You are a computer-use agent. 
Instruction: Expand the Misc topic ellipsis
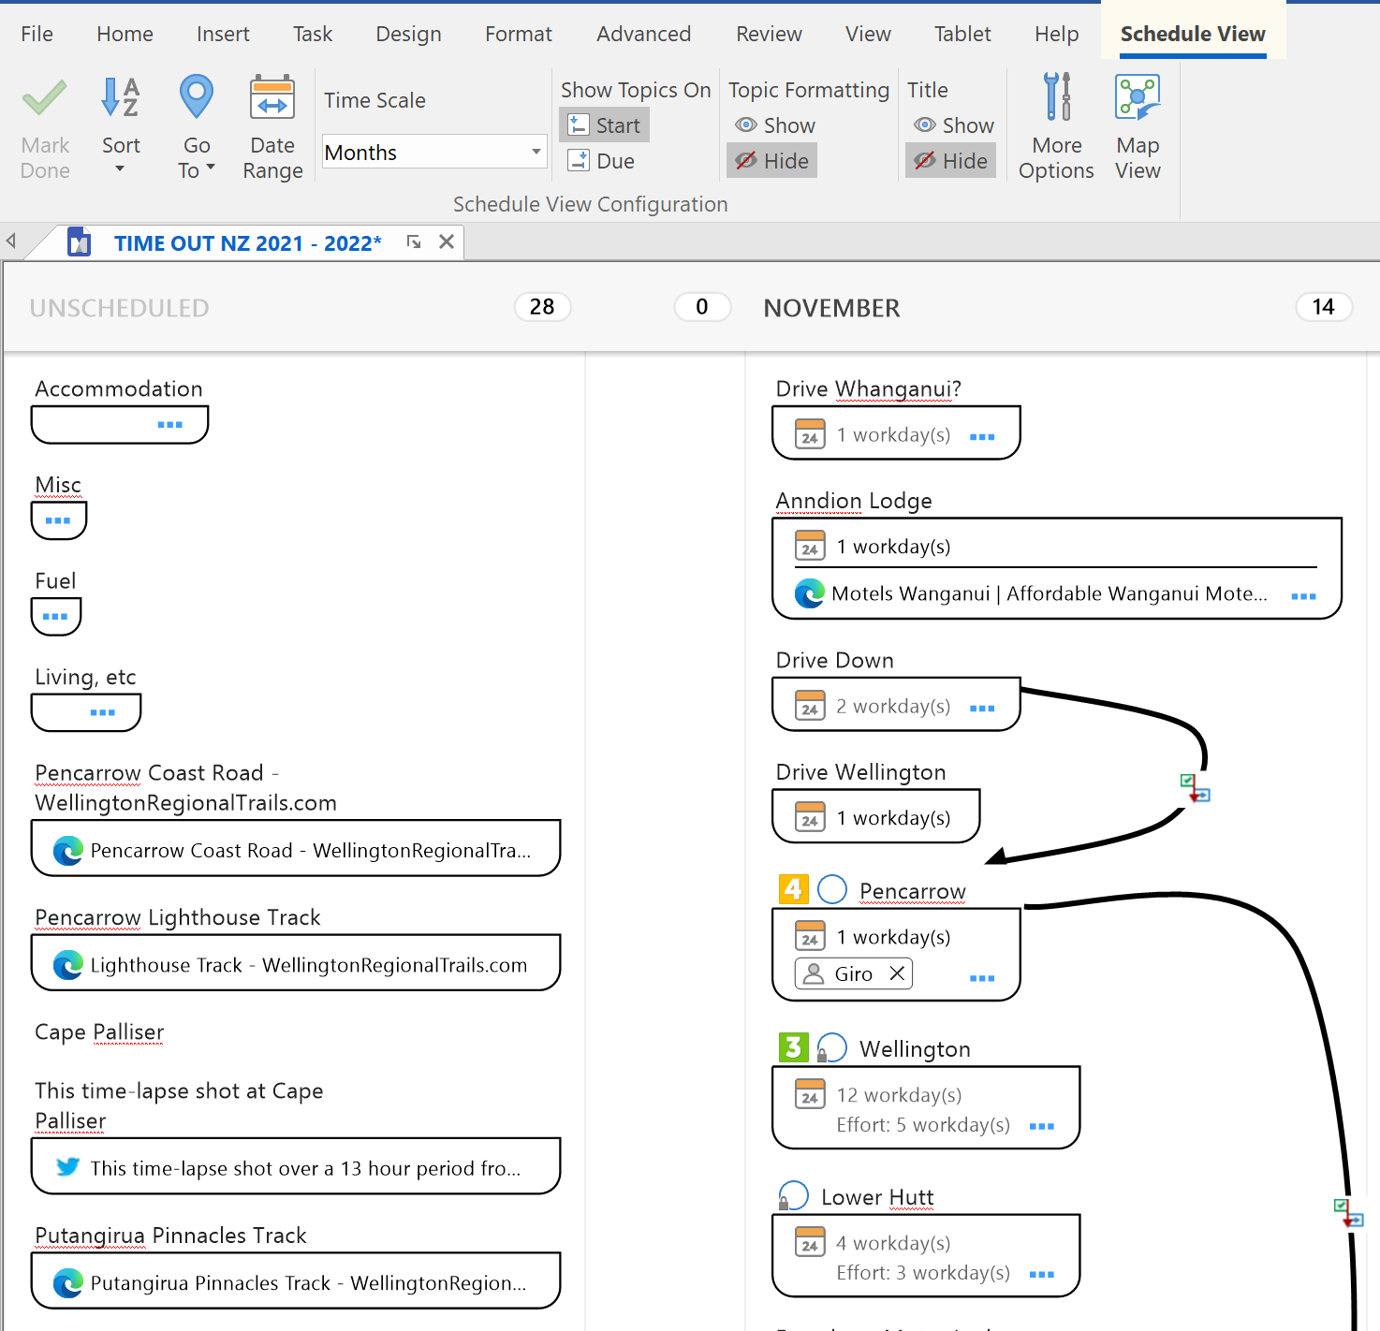58,520
